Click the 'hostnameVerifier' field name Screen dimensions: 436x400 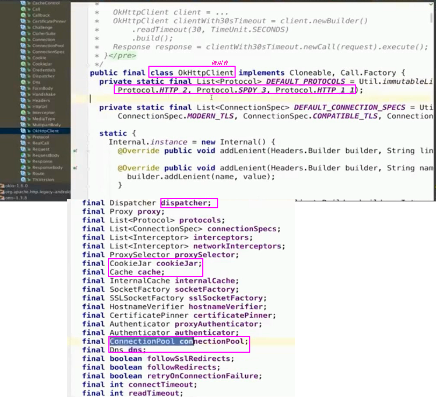point(226,307)
